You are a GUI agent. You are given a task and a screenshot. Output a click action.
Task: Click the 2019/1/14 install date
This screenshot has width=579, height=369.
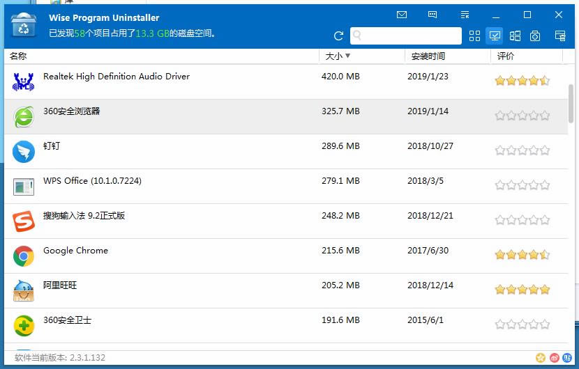pos(428,111)
